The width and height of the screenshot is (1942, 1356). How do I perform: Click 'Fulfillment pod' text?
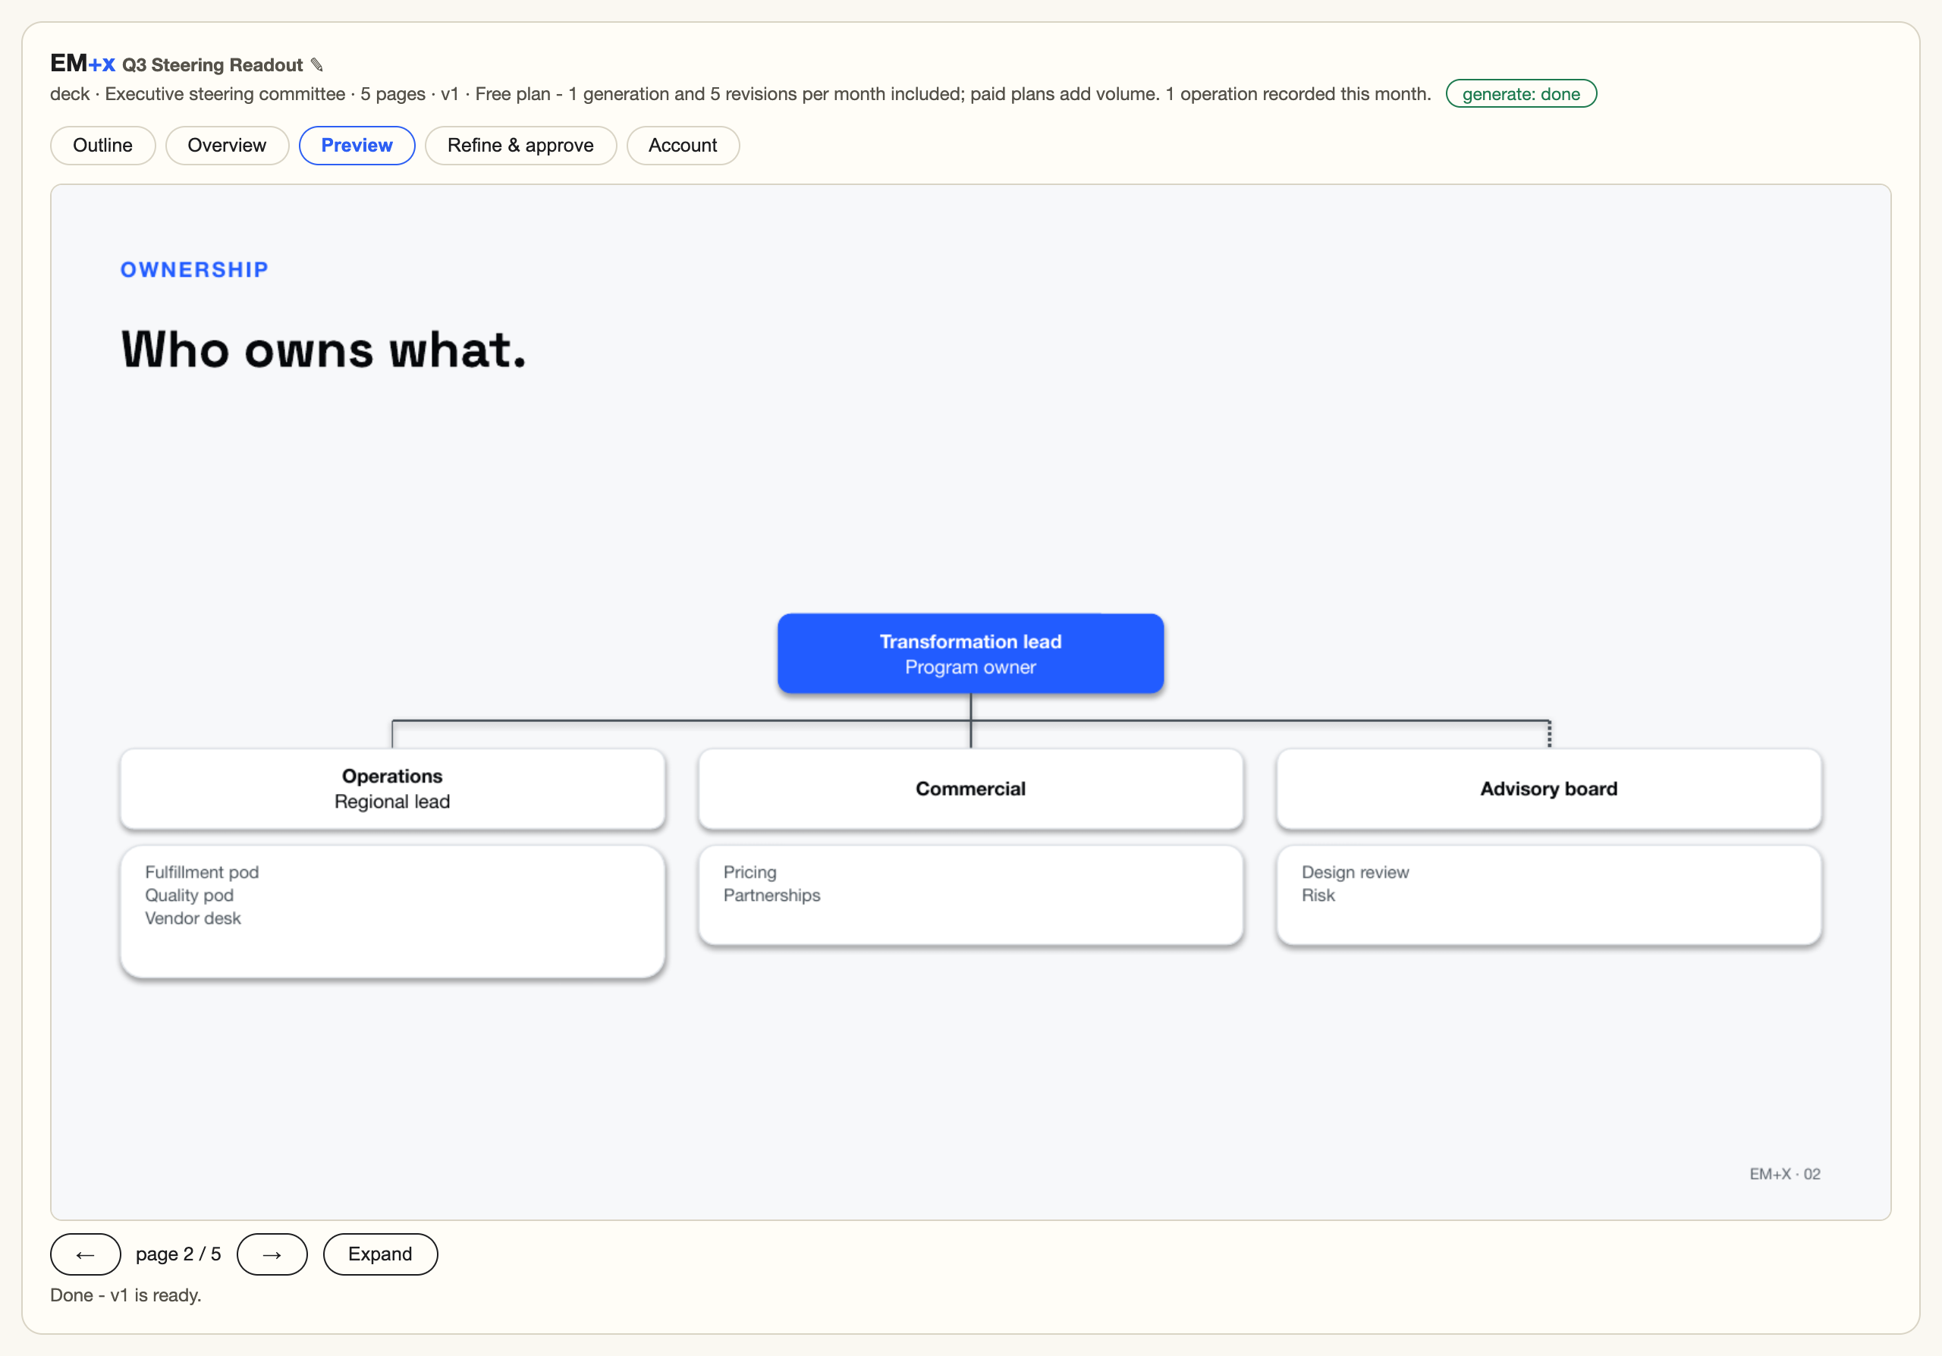tap(202, 871)
